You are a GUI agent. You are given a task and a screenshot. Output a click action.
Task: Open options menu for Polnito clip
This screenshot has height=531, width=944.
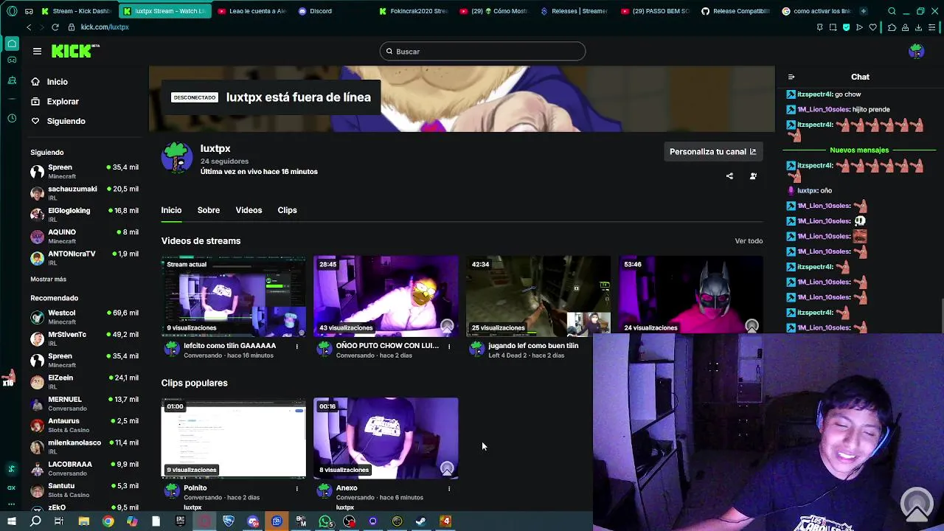297,488
